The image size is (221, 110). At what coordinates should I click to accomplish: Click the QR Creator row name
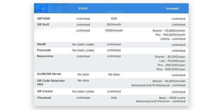tap(45, 91)
